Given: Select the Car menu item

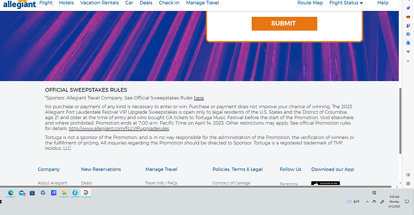Looking at the screenshot, I should [129, 3].
